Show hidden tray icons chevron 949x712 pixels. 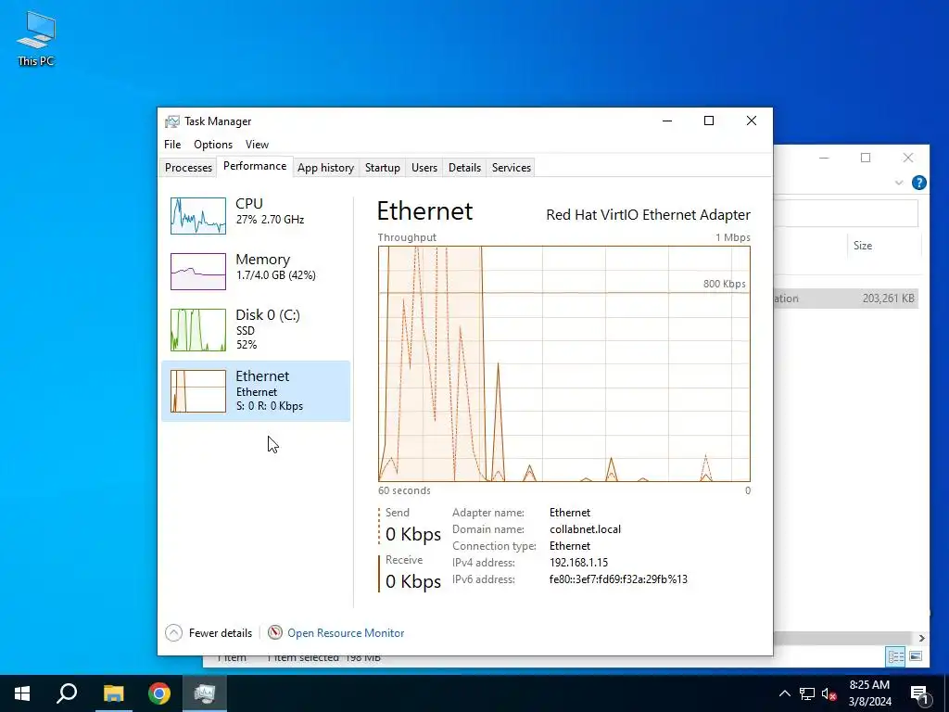coord(784,693)
